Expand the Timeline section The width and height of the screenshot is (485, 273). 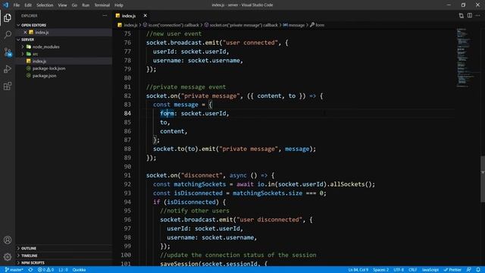click(64, 256)
